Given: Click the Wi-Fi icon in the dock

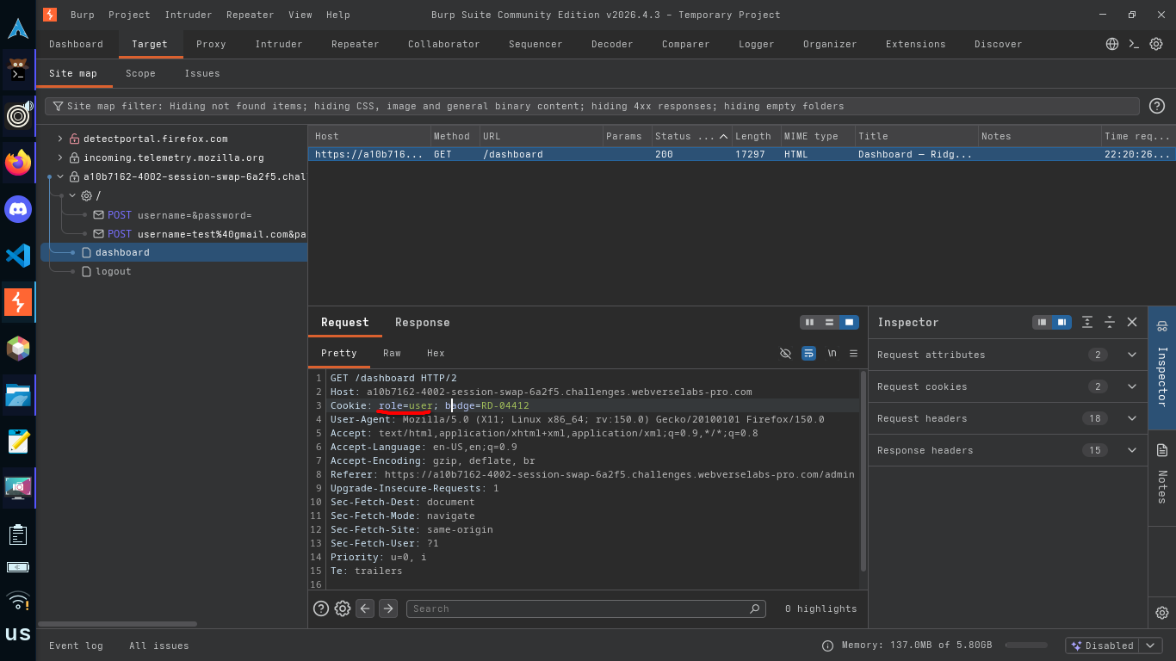Looking at the screenshot, I should 18,601.
